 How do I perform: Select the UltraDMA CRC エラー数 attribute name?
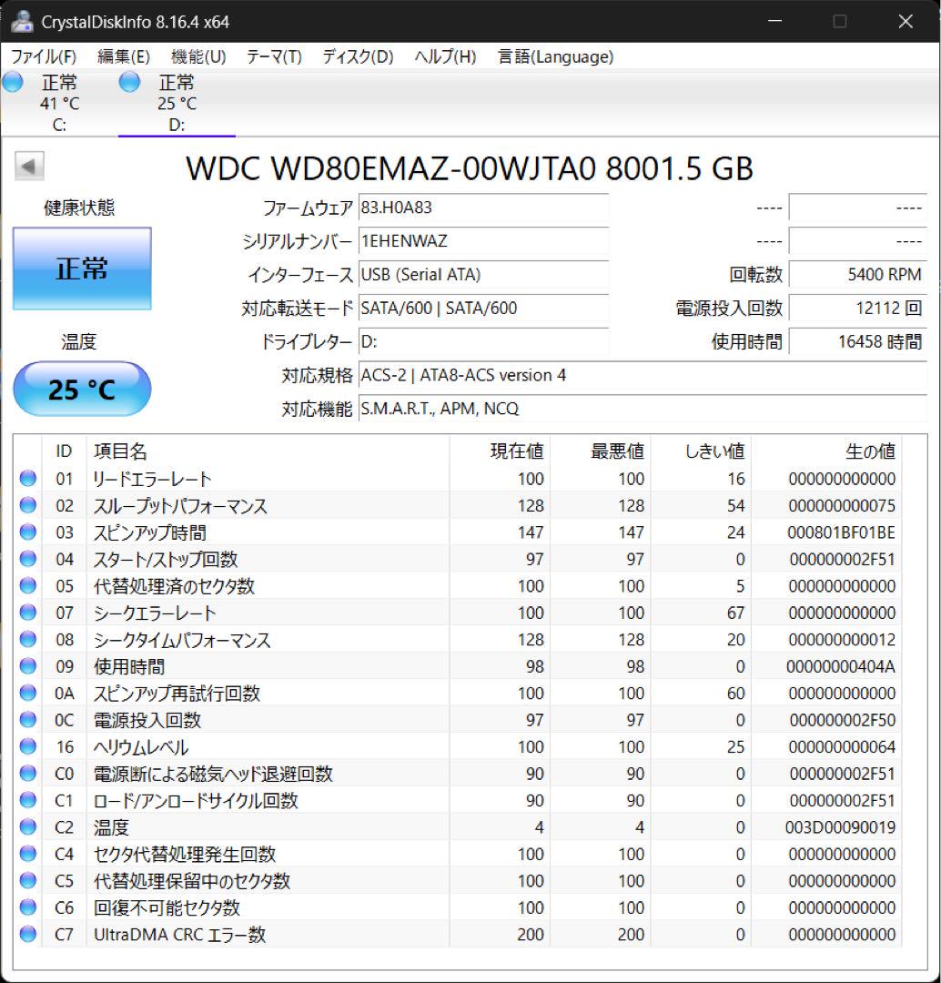180,935
